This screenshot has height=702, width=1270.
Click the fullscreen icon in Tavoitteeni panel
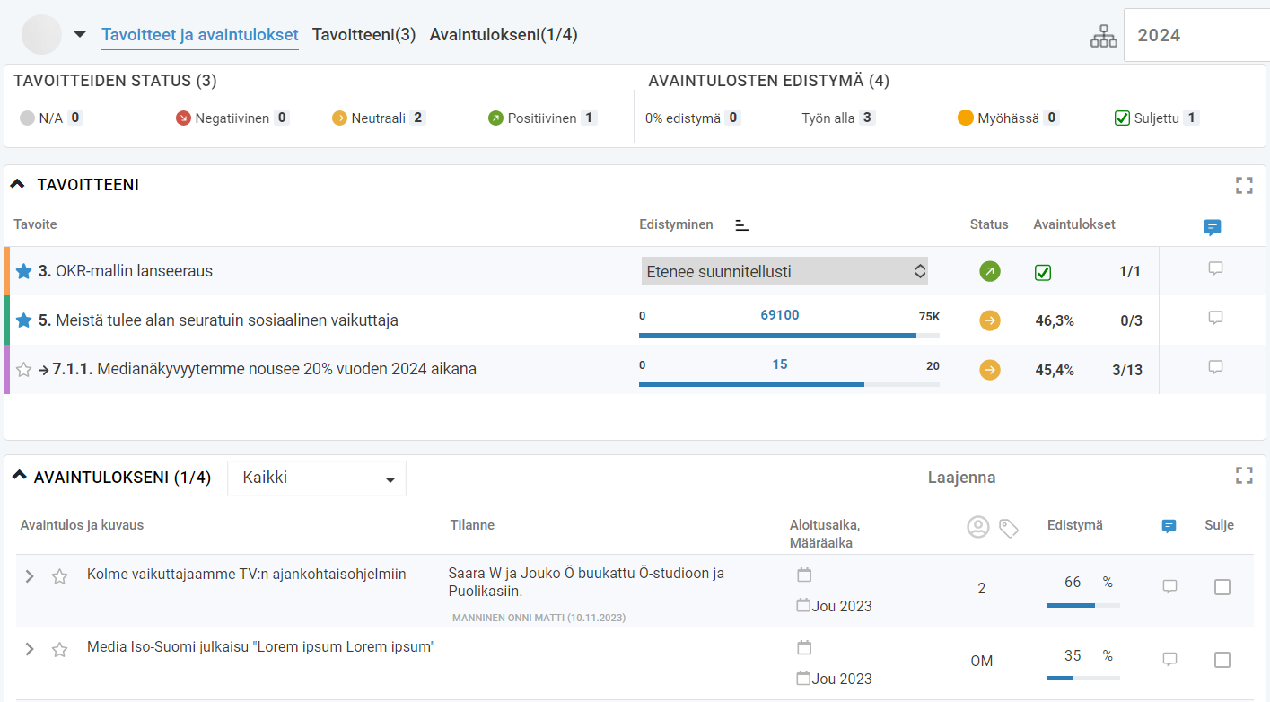(1243, 186)
